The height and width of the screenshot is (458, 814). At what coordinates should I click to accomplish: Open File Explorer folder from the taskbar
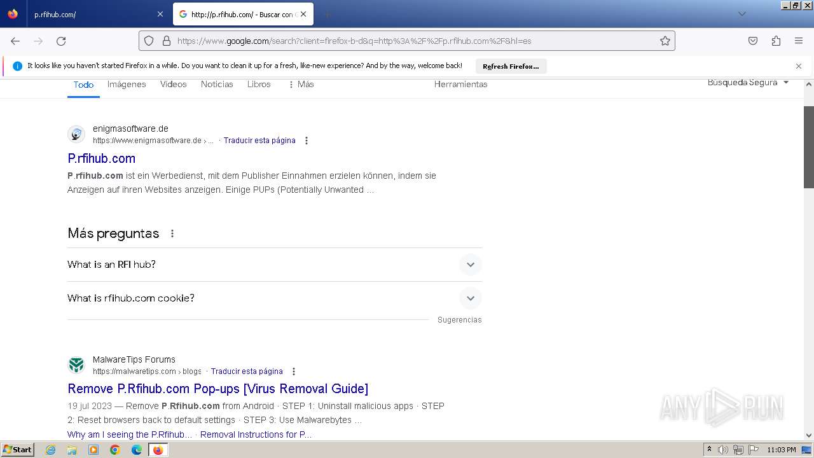pos(72,450)
